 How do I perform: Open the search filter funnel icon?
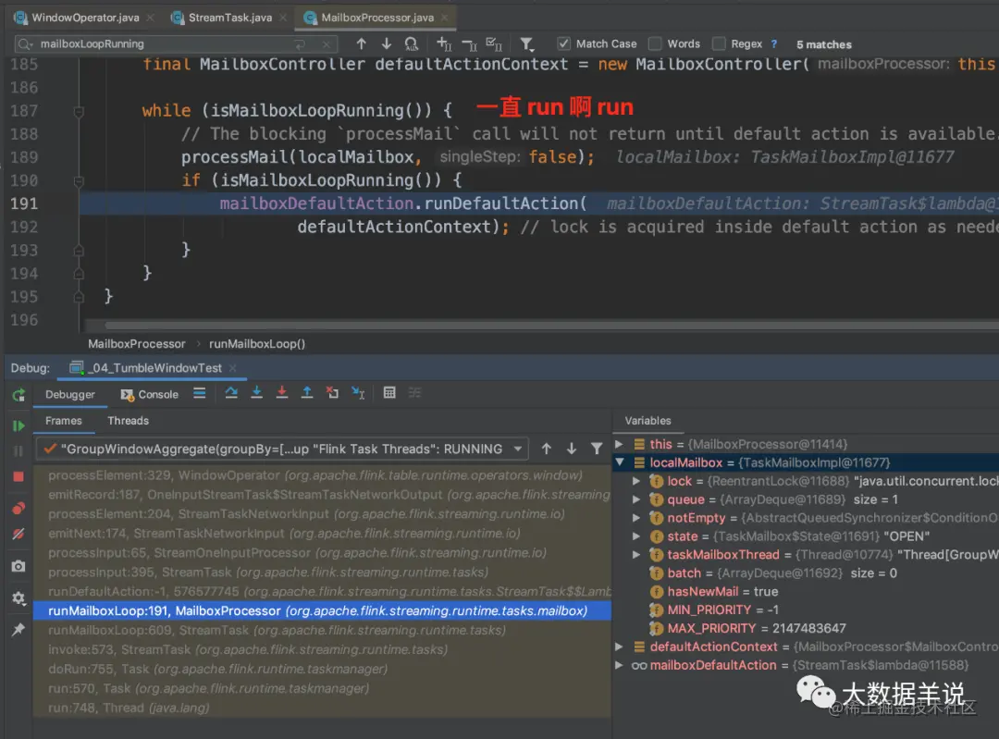526,44
